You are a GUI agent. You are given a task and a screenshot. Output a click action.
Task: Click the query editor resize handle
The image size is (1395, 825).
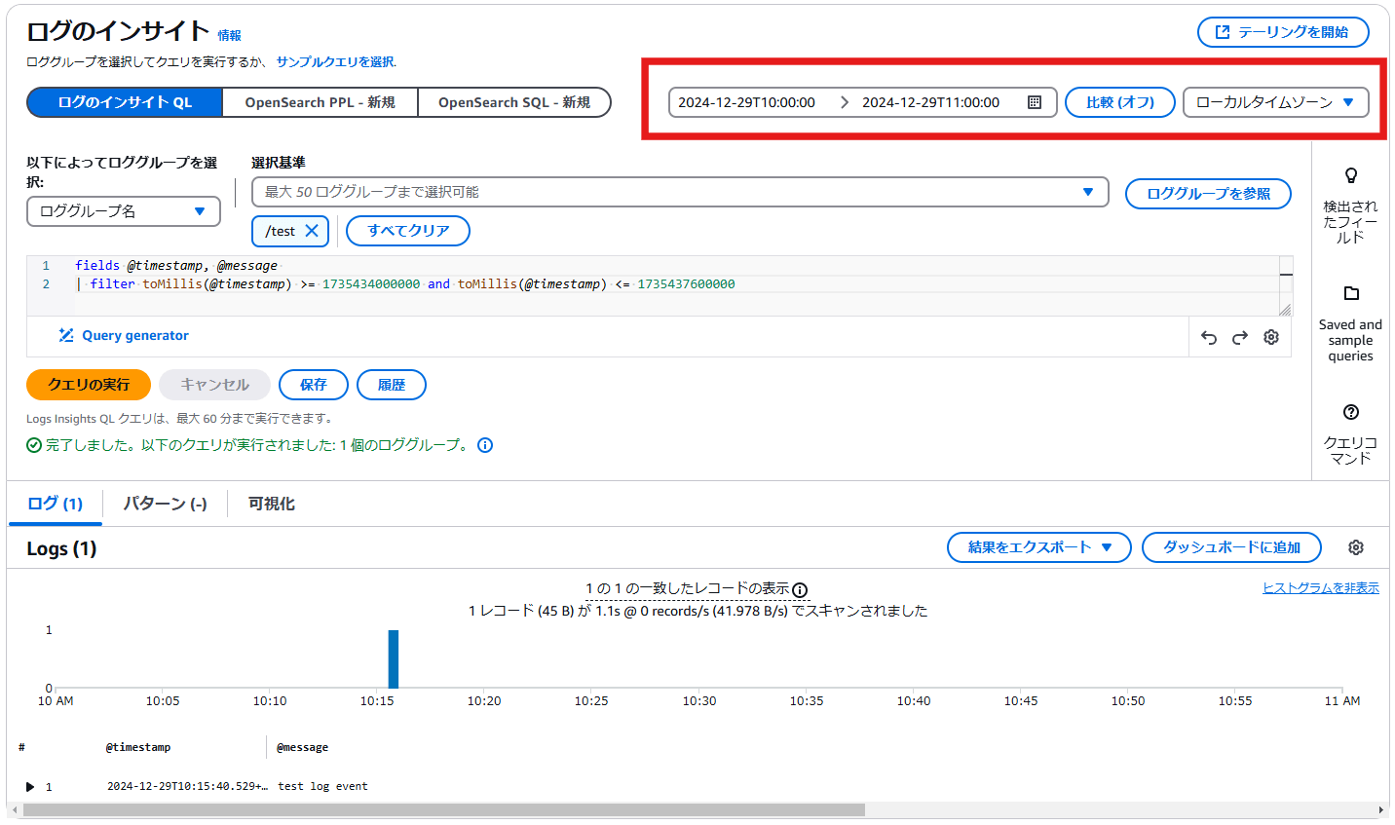(1285, 310)
